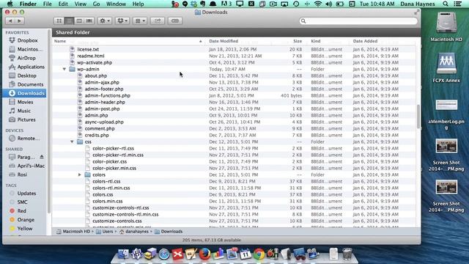Switch to icon view in the toolbar
The image size is (469, 264).
[59, 21]
